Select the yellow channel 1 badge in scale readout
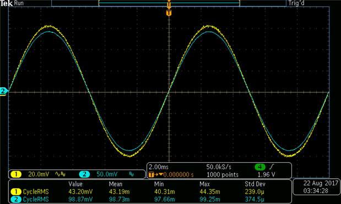 click(x=16, y=174)
